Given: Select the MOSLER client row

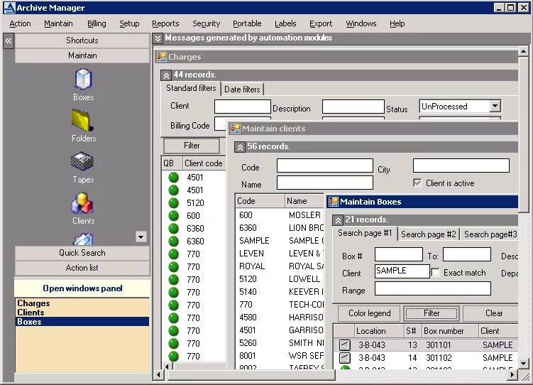Looking at the screenshot, I should pyautogui.click(x=280, y=215).
